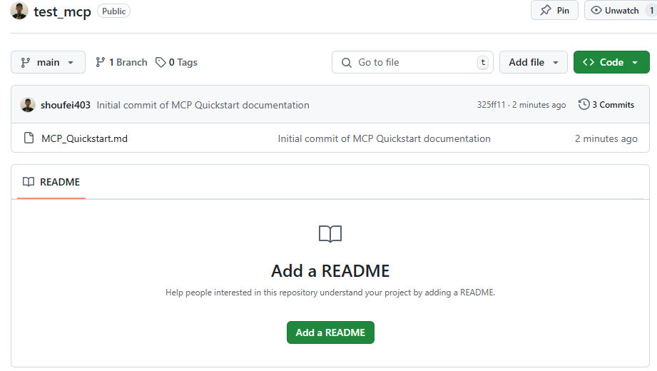This screenshot has width=657, height=371.
Task: Click the 'Add a README' heading text
Action: (x=330, y=271)
